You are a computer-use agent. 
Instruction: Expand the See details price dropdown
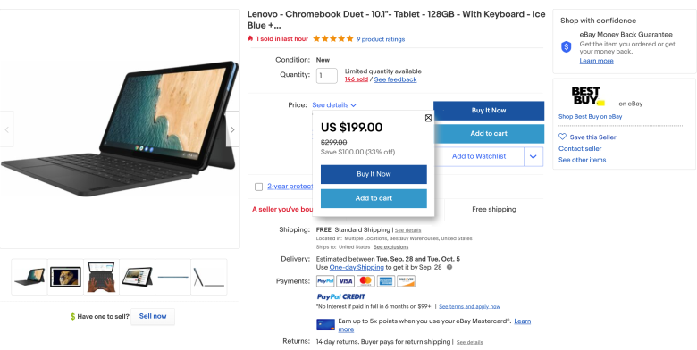pyautogui.click(x=334, y=105)
